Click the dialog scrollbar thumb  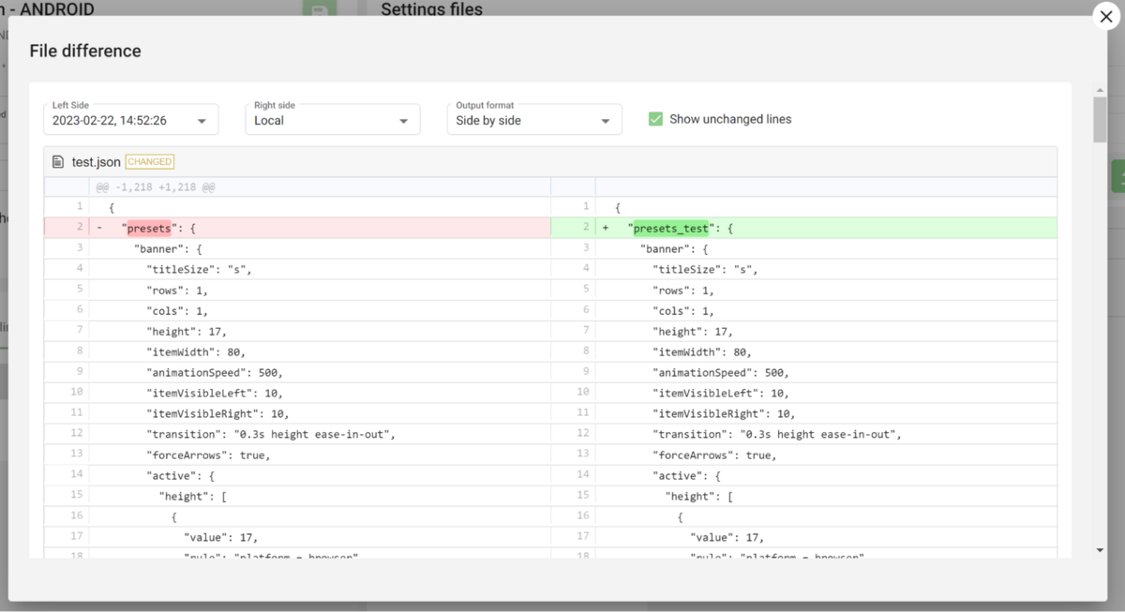(1100, 118)
